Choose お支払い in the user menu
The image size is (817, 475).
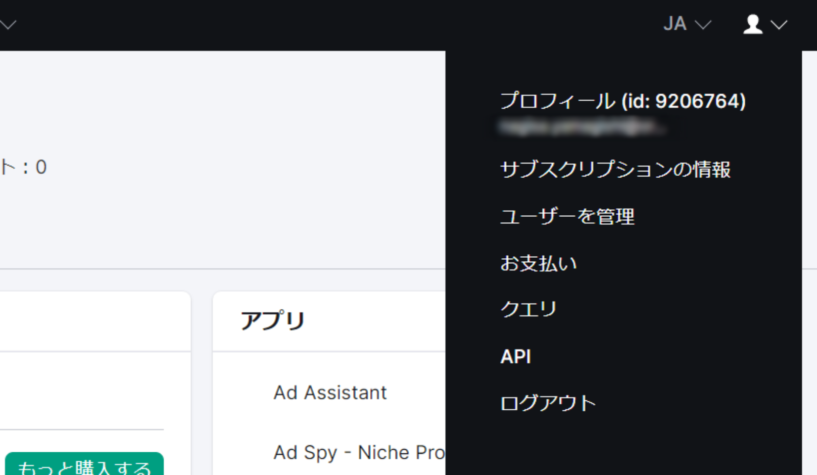tap(538, 263)
